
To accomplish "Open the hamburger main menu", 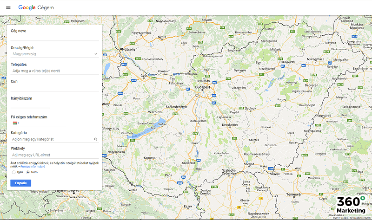I will click(x=8, y=7).
